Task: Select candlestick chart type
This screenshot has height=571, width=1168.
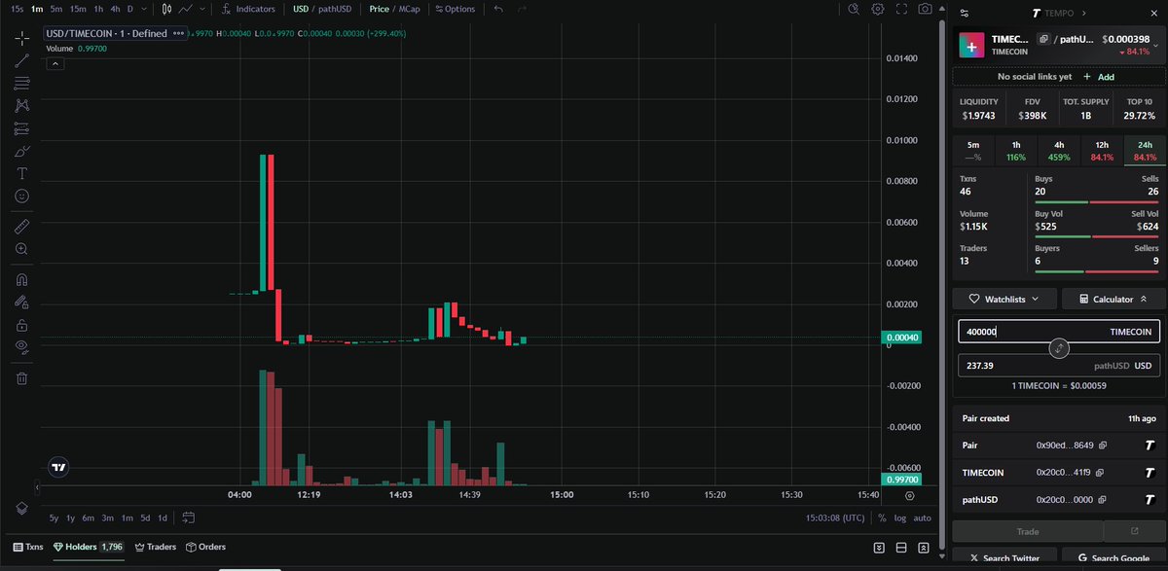Action: [166, 9]
